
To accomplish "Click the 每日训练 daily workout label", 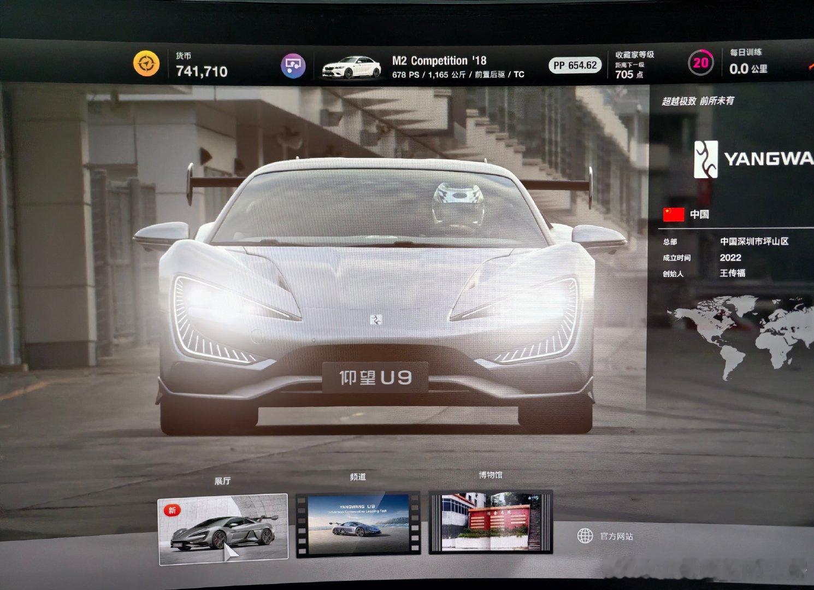I will tap(746, 52).
